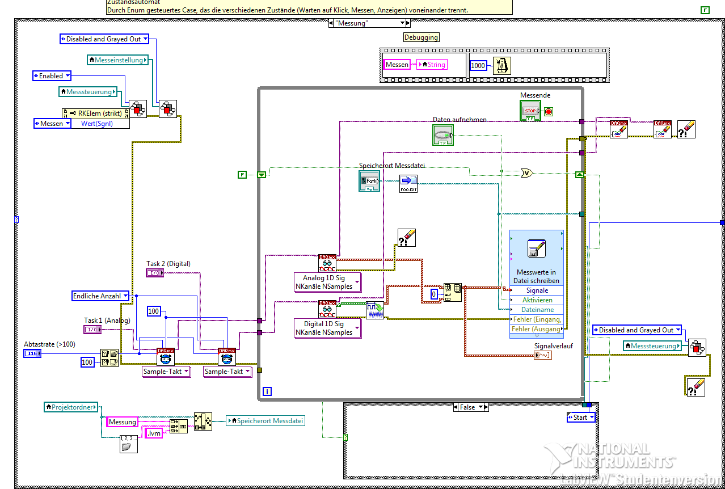Click property node icon wired to Messeinstellung

(167, 109)
